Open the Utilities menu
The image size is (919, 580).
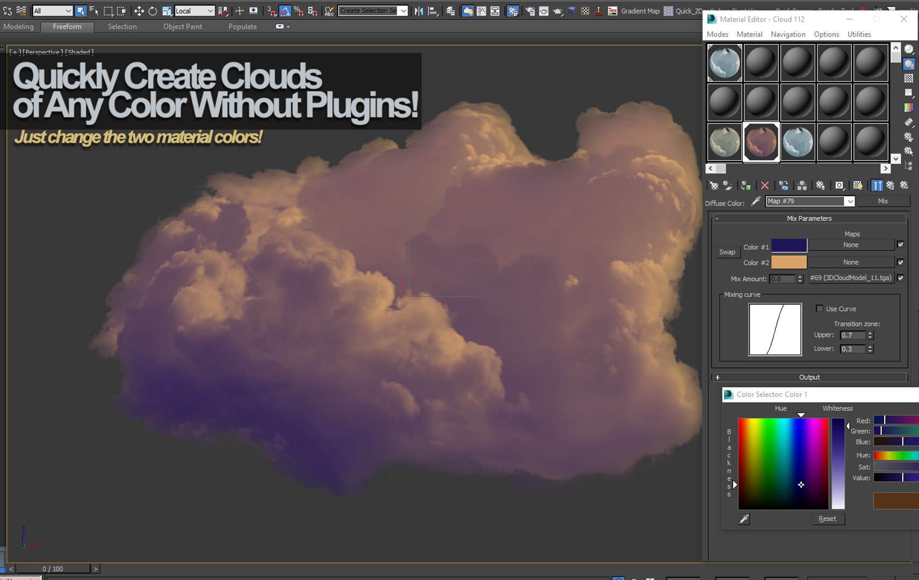(x=859, y=34)
